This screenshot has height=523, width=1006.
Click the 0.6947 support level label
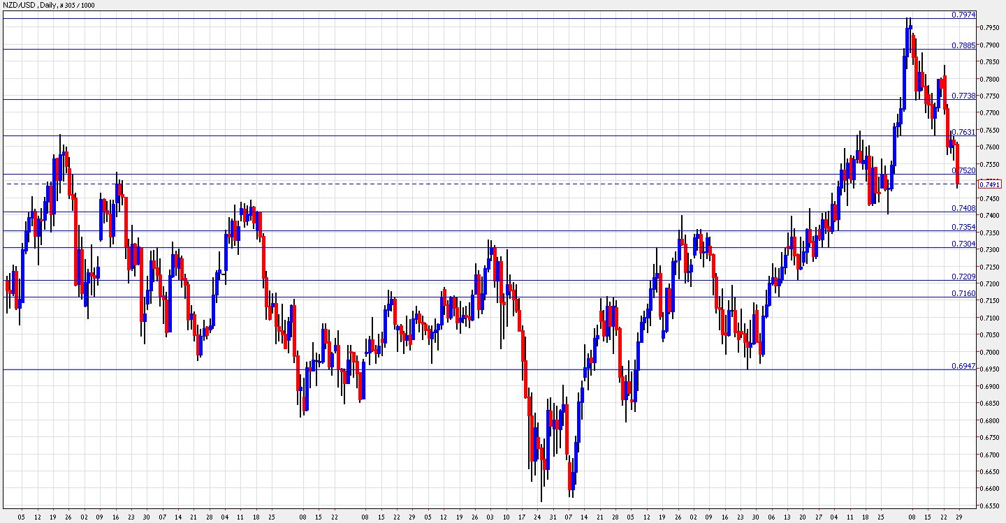click(963, 366)
